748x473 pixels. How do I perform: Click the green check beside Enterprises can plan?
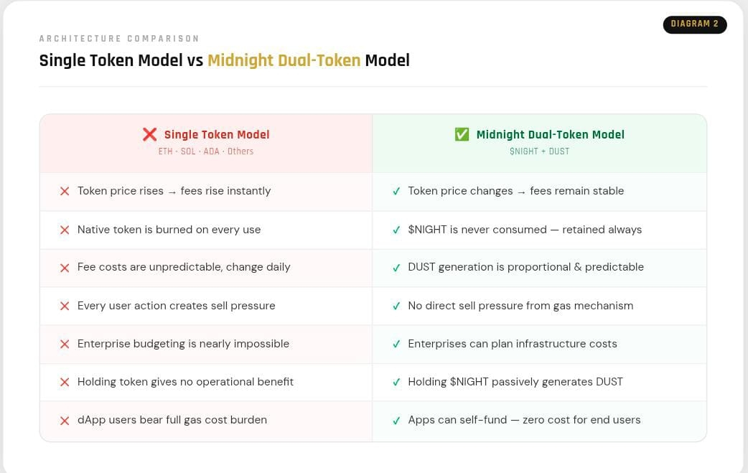(396, 345)
